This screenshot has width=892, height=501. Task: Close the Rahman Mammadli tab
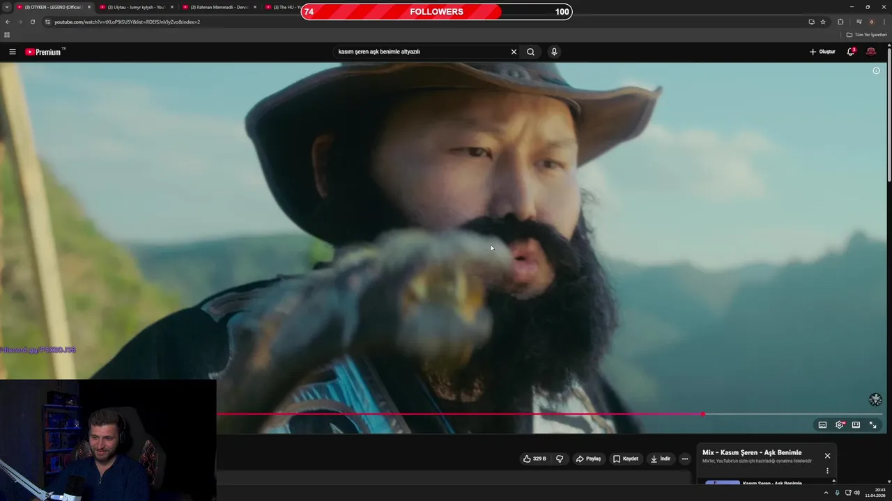[255, 7]
